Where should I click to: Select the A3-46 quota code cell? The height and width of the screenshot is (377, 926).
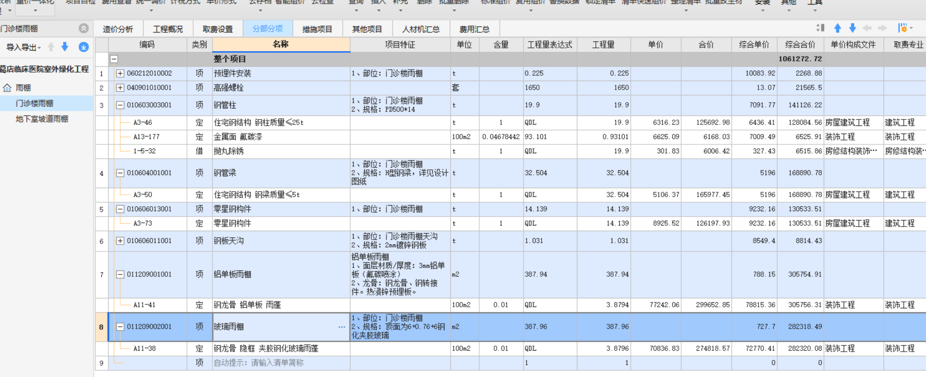tap(148, 123)
